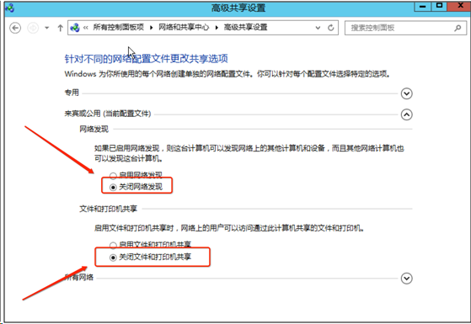Open the address bar history dropdown
Image resolution: width=471 pixels, height=324 pixels.
(x=318, y=28)
